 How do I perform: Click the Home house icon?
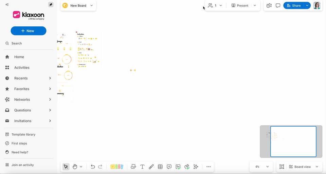tap(7, 57)
